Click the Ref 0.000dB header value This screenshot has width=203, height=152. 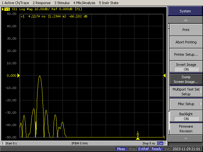pyautogui.click(x=62, y=9)
